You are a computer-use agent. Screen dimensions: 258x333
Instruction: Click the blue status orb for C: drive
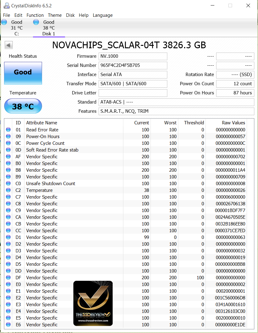pos(4,22)
